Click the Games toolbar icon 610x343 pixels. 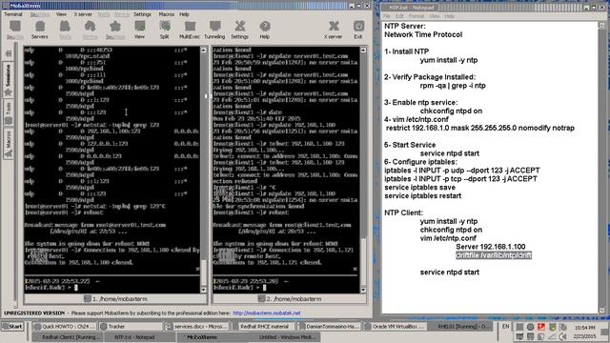click(90, 30)
